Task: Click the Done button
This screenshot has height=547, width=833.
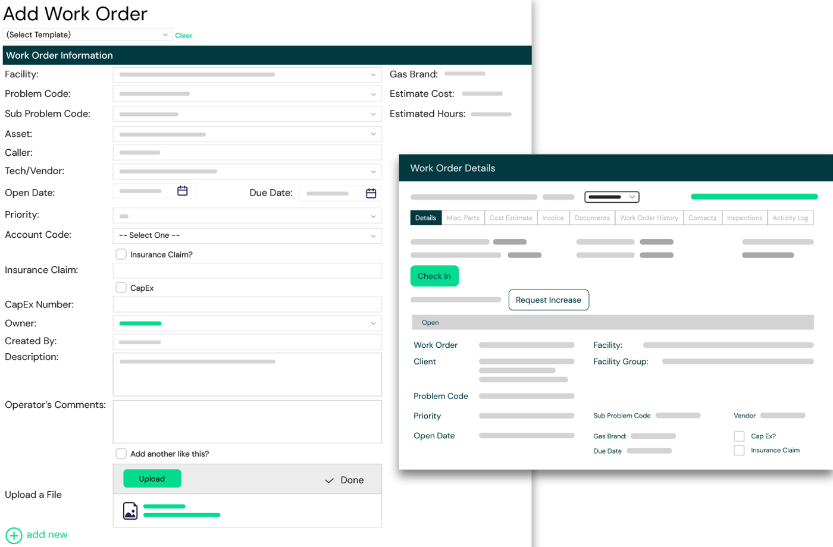Action: 345,480
